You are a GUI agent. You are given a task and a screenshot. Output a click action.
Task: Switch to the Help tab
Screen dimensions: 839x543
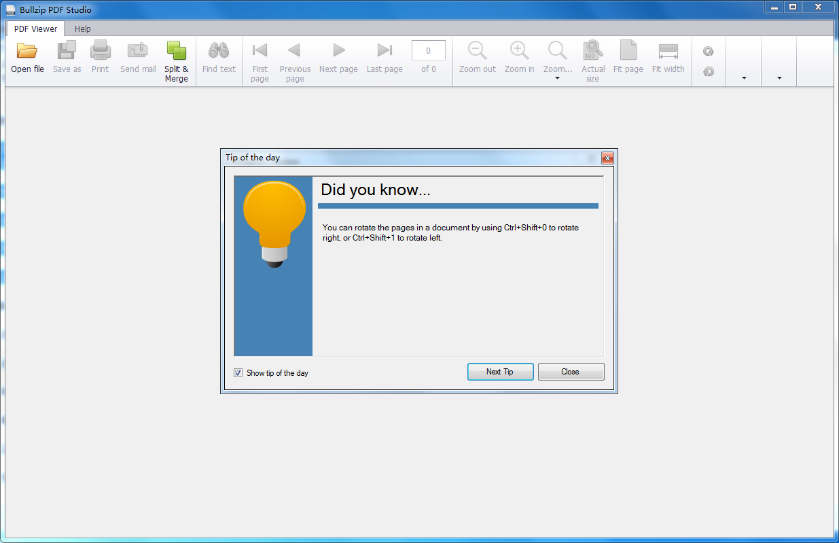coord(82,29)
